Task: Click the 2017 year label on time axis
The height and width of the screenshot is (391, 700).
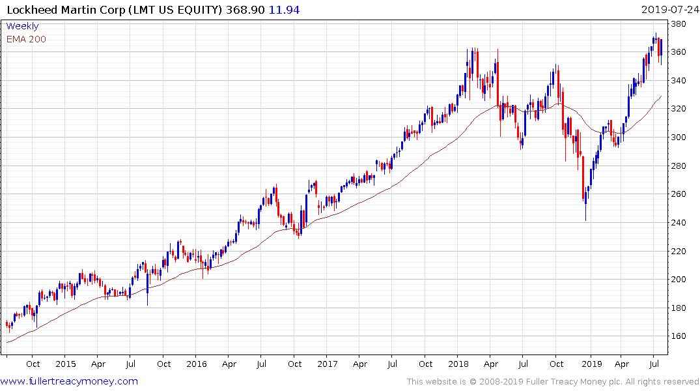Action: click(328, 364)
